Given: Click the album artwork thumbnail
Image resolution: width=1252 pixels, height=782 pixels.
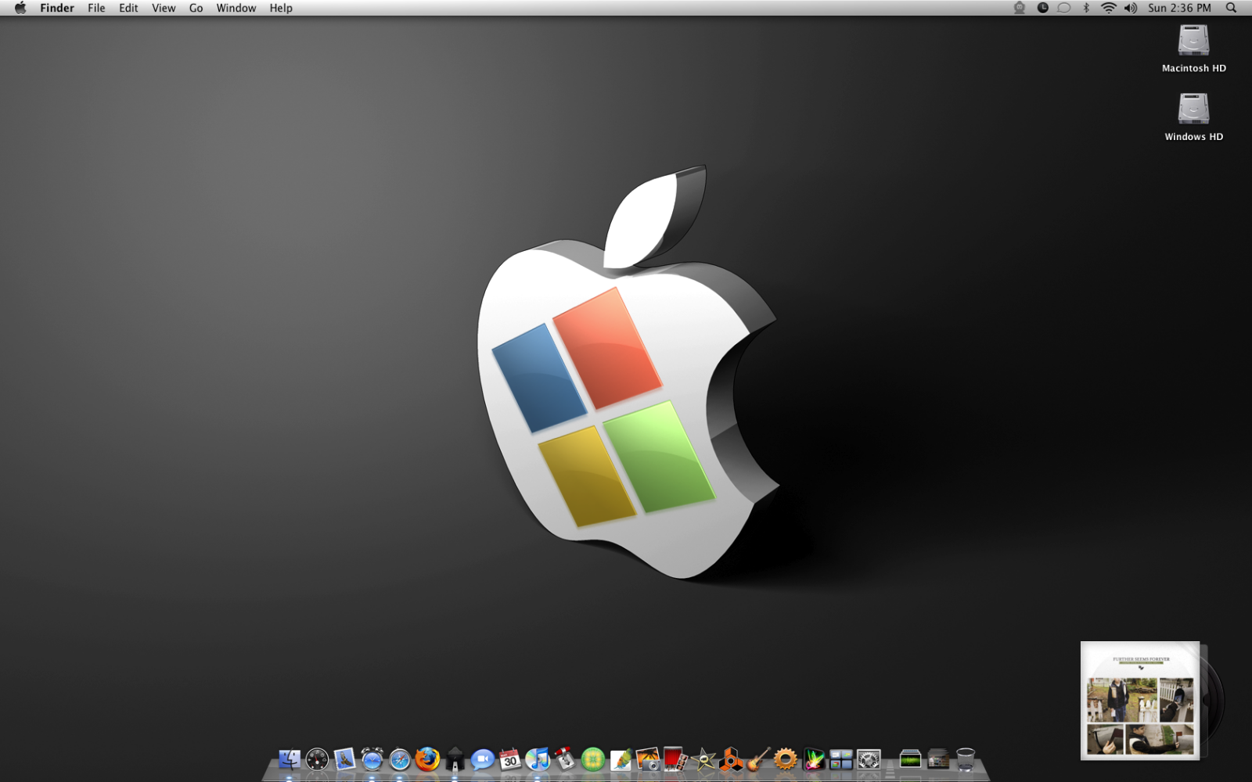Looking at the screenshot, I should [1140, 701].
